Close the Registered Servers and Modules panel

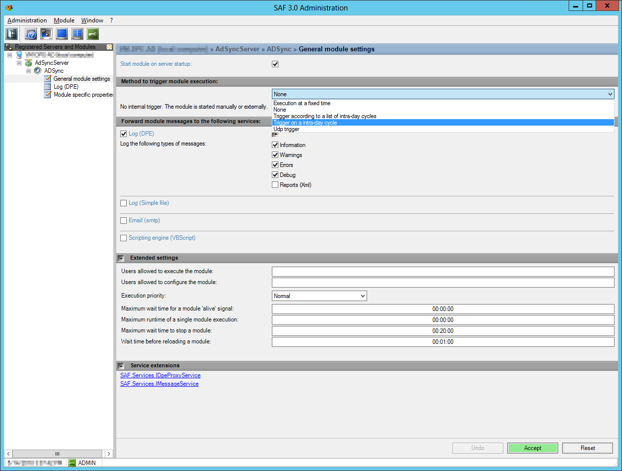pyautogui.click(x=109, y=47)
